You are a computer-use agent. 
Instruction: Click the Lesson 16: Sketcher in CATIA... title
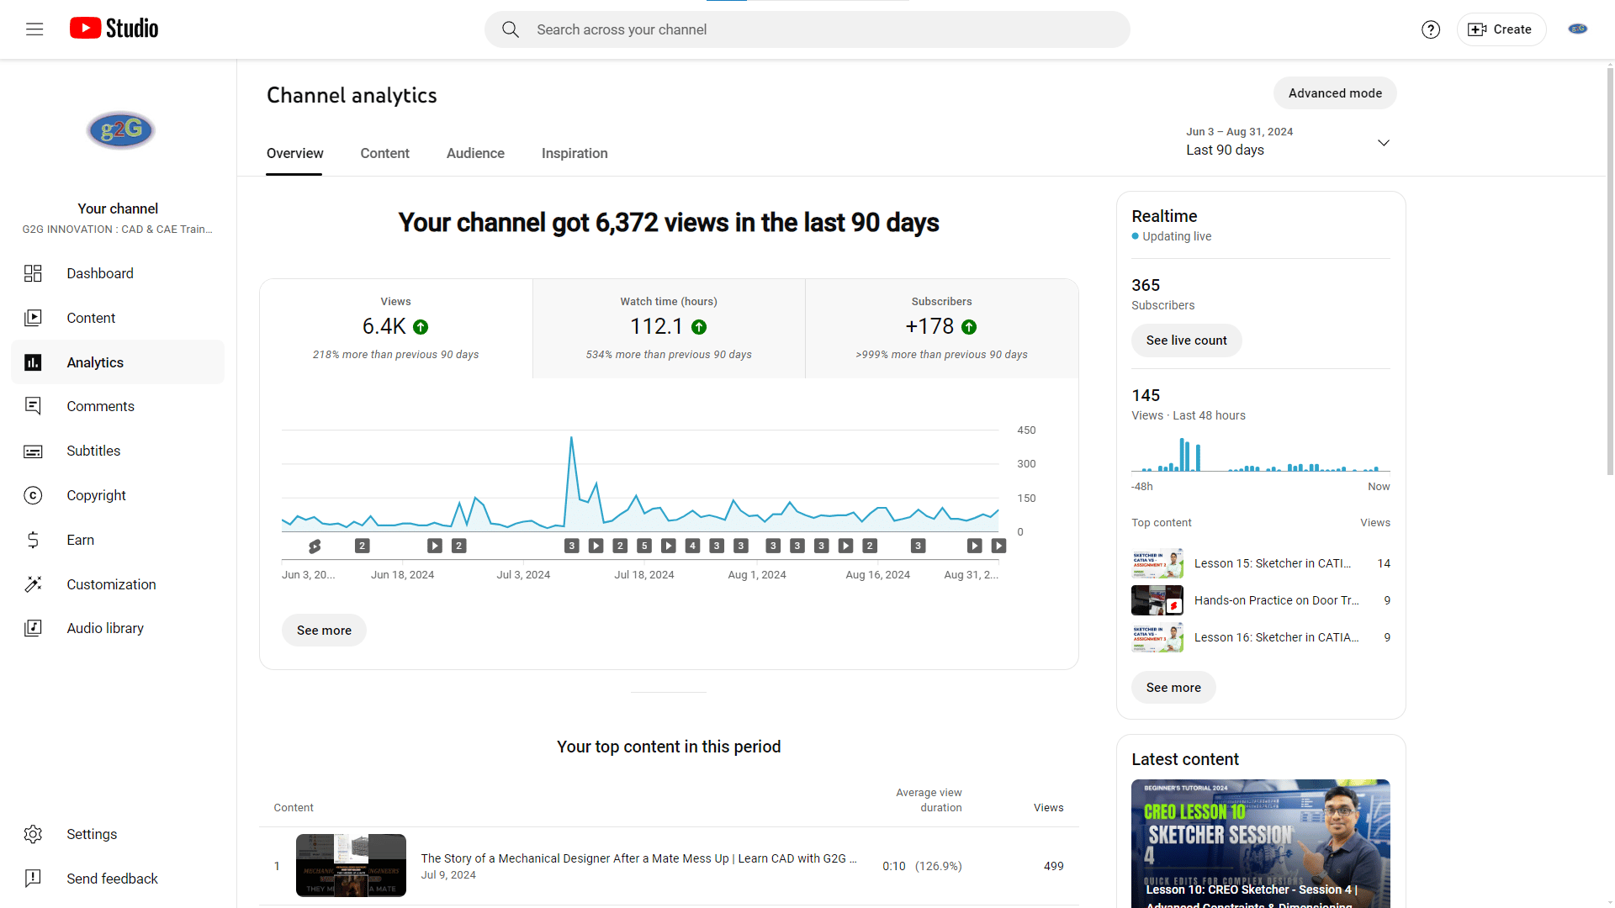pyautogui.click(x=1276, y=637)
